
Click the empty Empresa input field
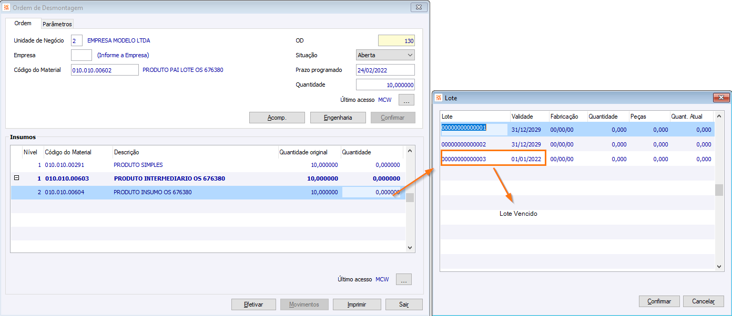[82, 55]
